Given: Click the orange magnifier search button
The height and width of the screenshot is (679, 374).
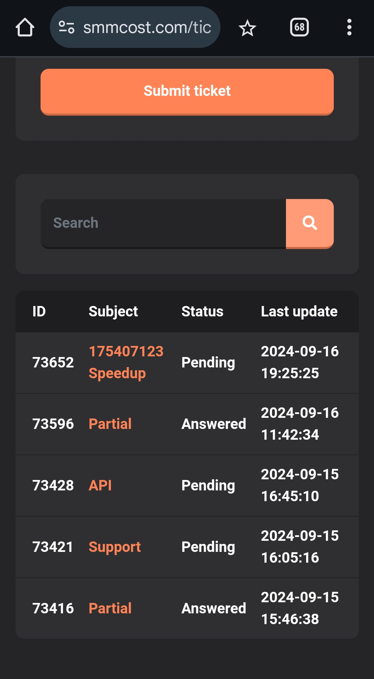Looking at the screenshot, I should (x=310, y=223).
